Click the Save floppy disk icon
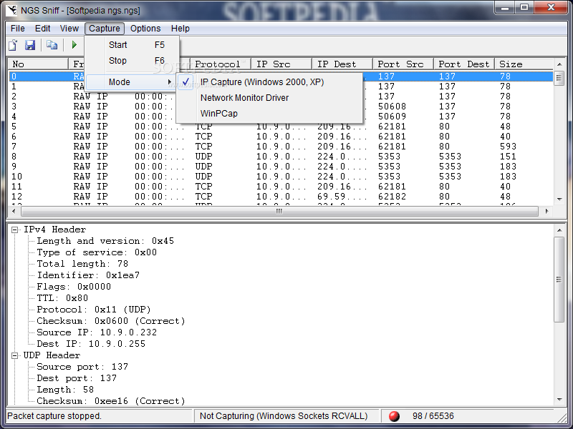 [x=30, y=45]
